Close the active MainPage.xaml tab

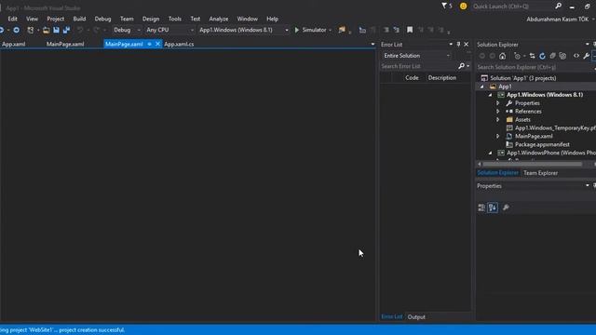coord(157,44)
